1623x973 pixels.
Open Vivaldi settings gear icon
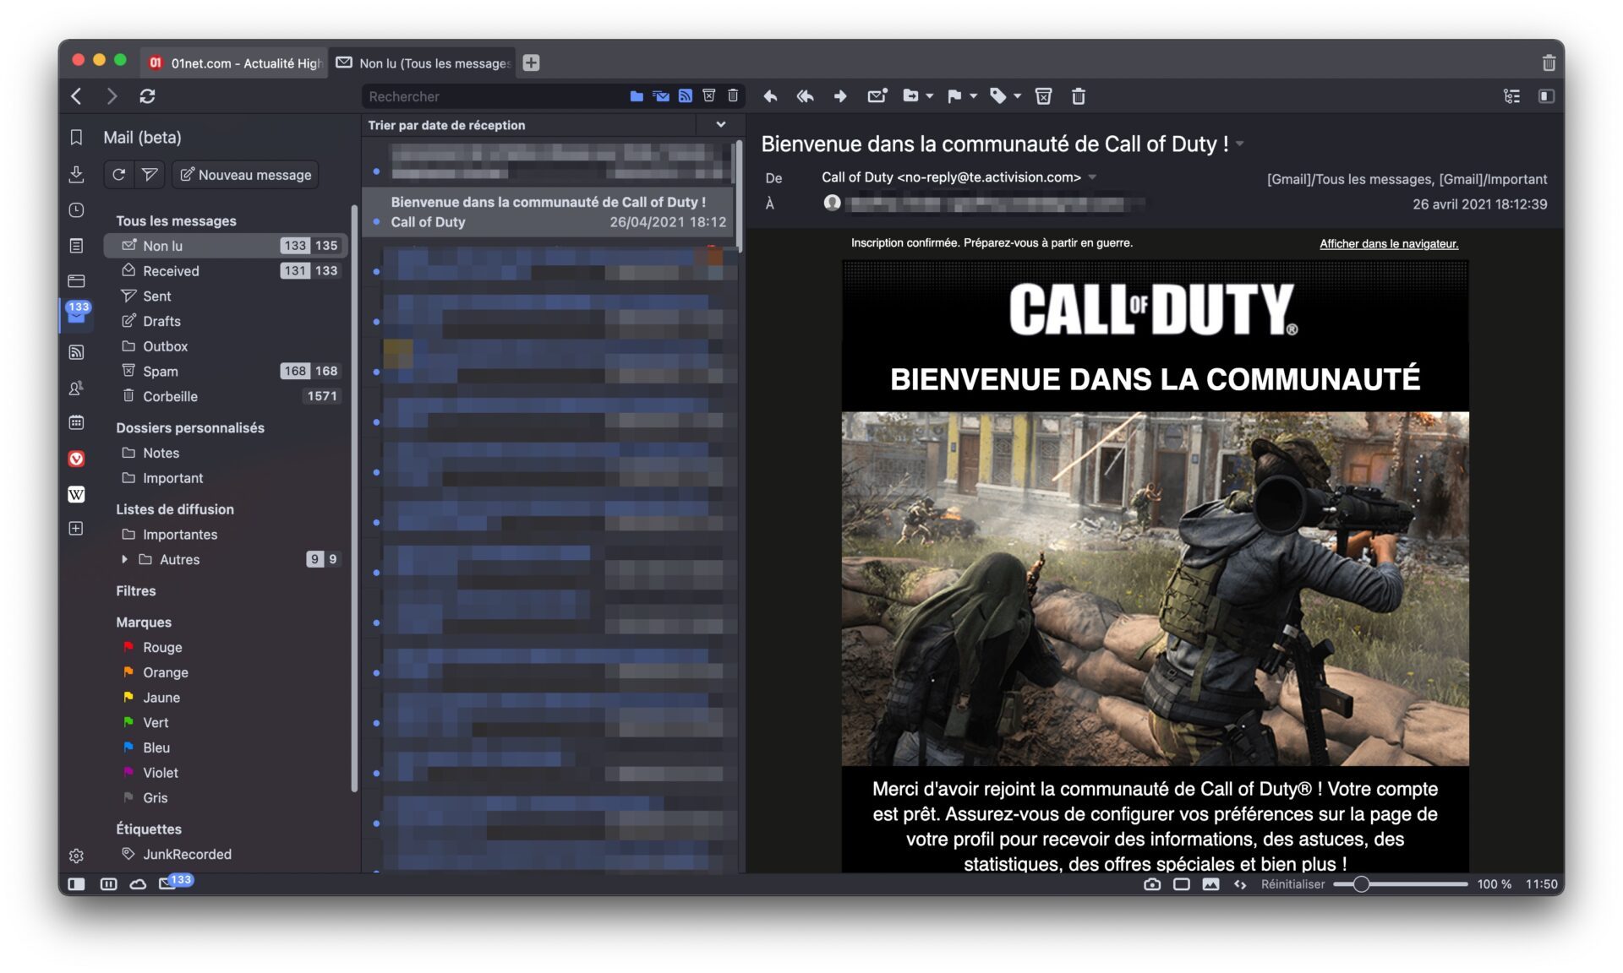coord(76,856)
